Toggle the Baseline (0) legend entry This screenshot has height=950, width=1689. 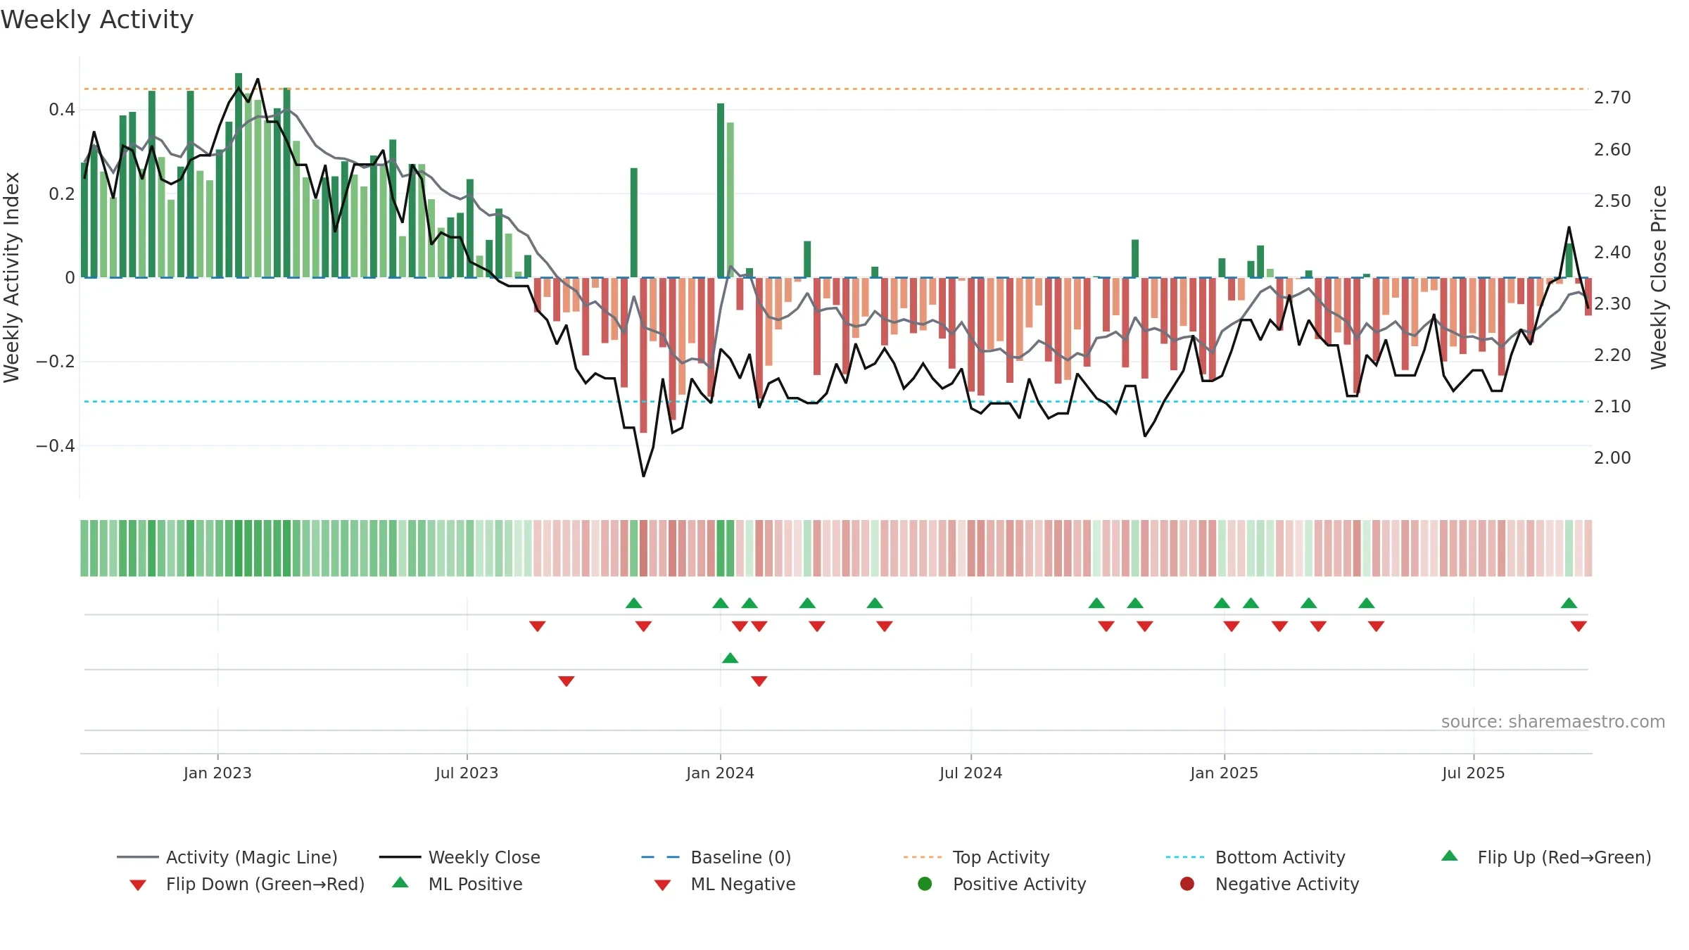click(716, 857)
